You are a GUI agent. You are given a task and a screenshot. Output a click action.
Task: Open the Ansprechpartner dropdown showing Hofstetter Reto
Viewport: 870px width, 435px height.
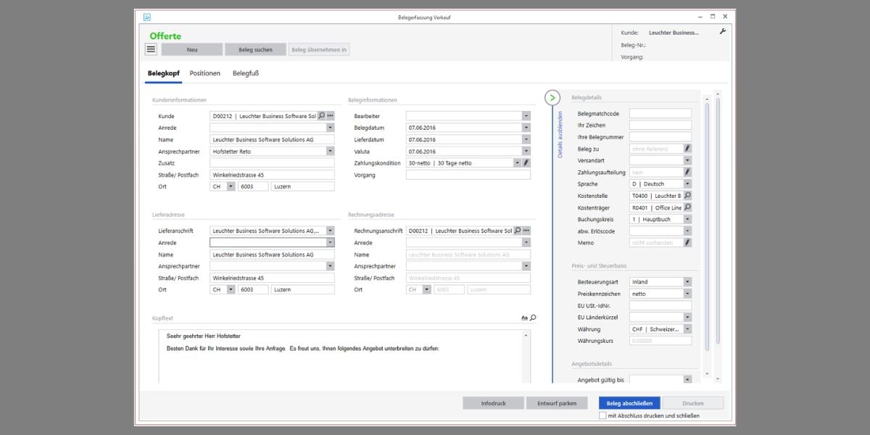(331, 152)
